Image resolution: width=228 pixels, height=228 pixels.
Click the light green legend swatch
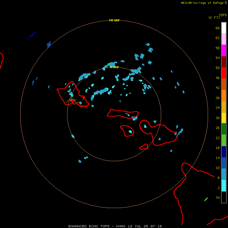point(224,140)
